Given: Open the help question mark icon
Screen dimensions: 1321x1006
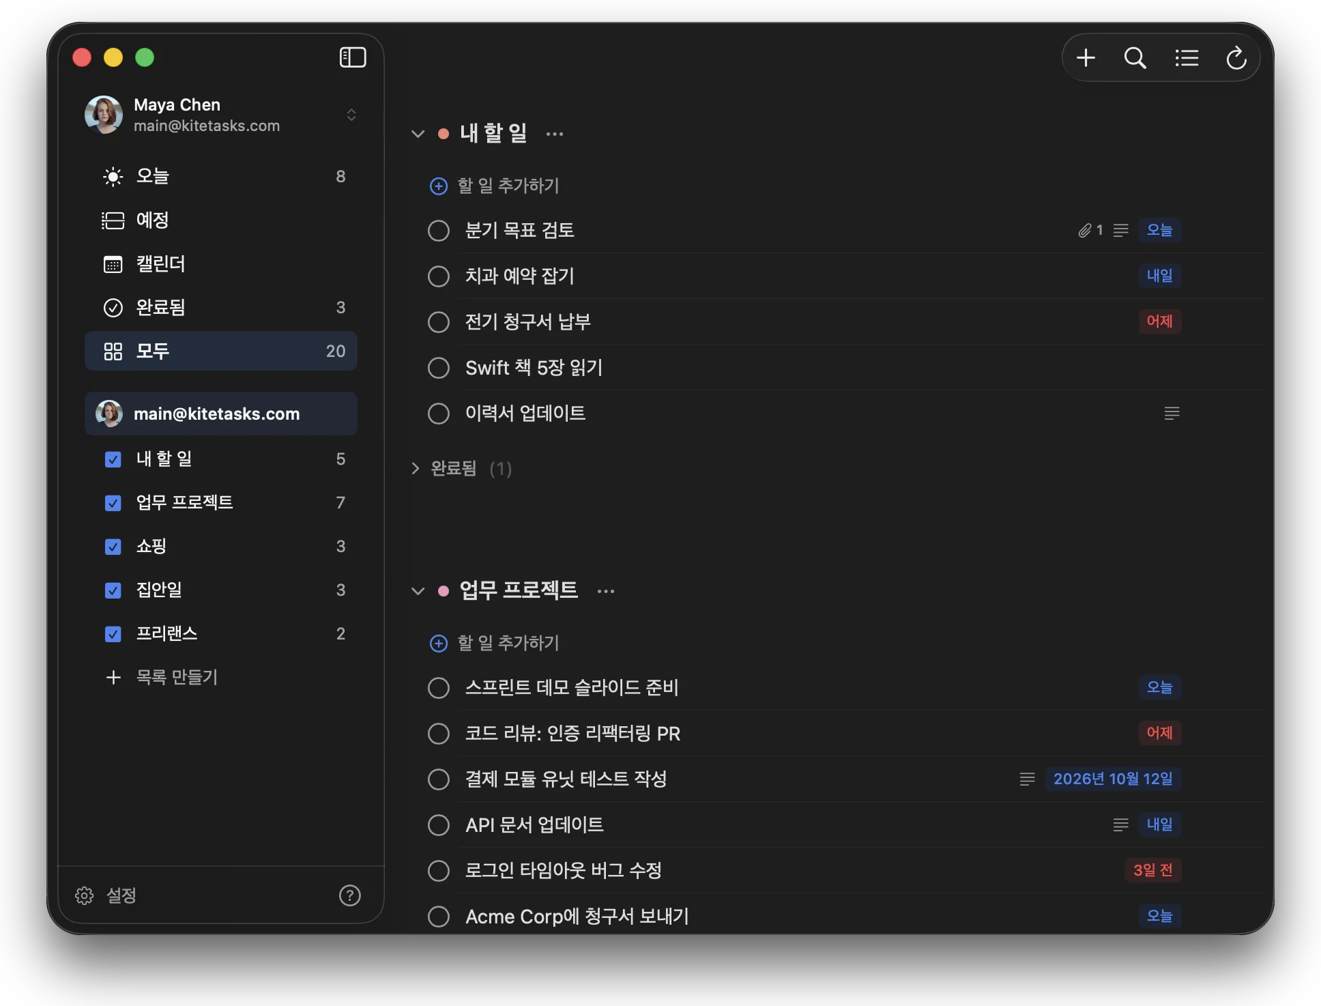Looking at the screenshot, I should point(350,895).
